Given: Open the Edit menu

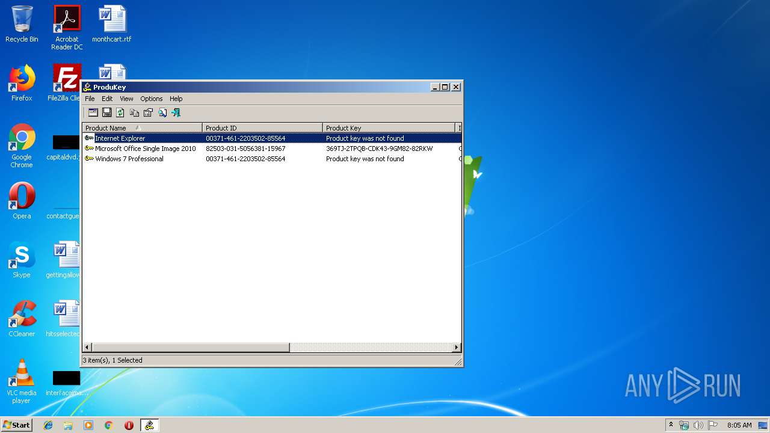Looking at the screenshot, I should pos(107,99).
